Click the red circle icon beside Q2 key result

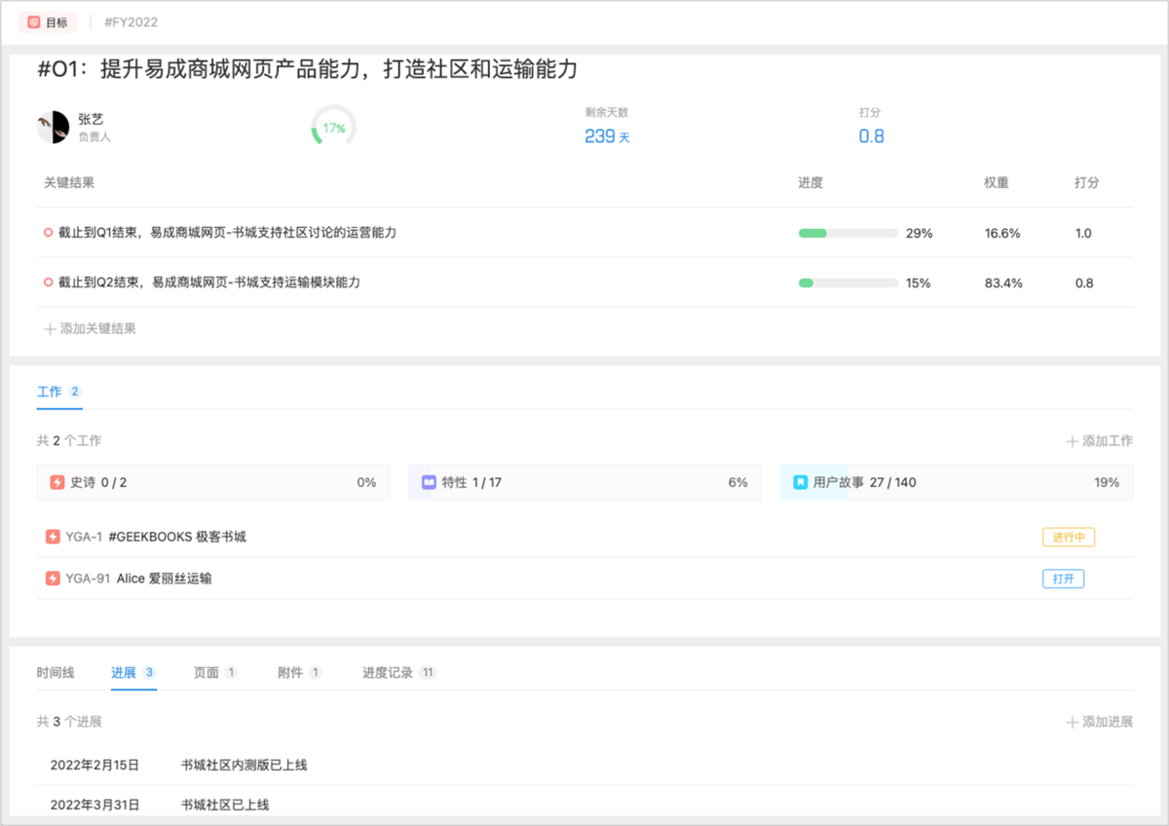48,282
